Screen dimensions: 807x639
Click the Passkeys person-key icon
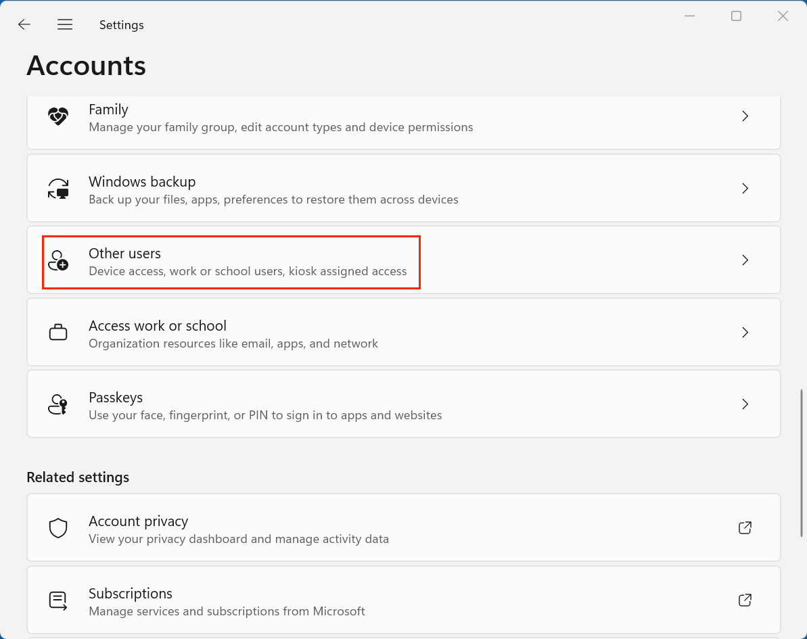(58, 404)
